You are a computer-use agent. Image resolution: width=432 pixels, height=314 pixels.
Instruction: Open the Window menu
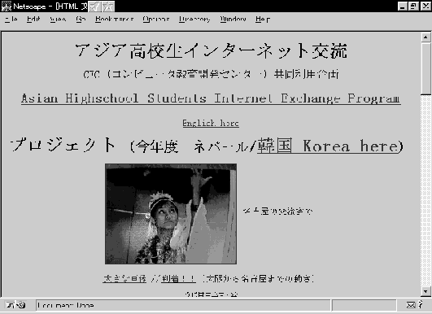(x=233, y=19)
